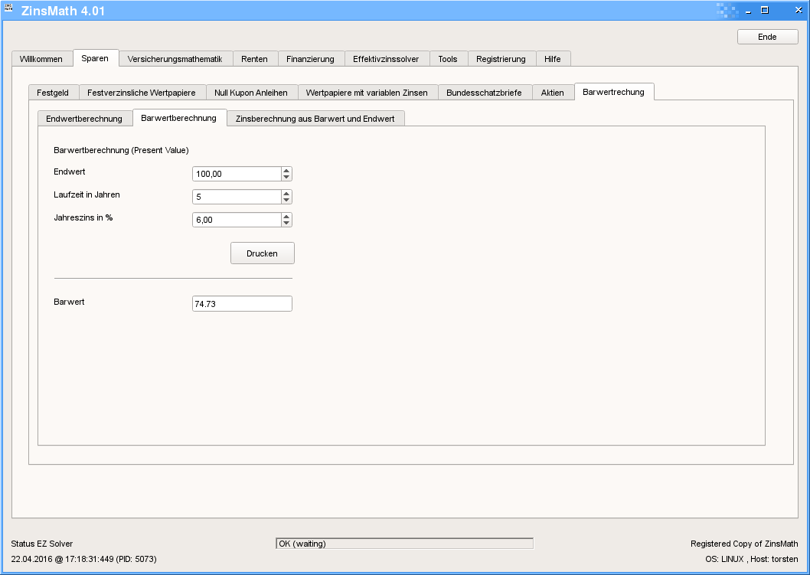810x575 pixels.
Task: Click the EZ Solver status bar field
Action: coord(404,544)
